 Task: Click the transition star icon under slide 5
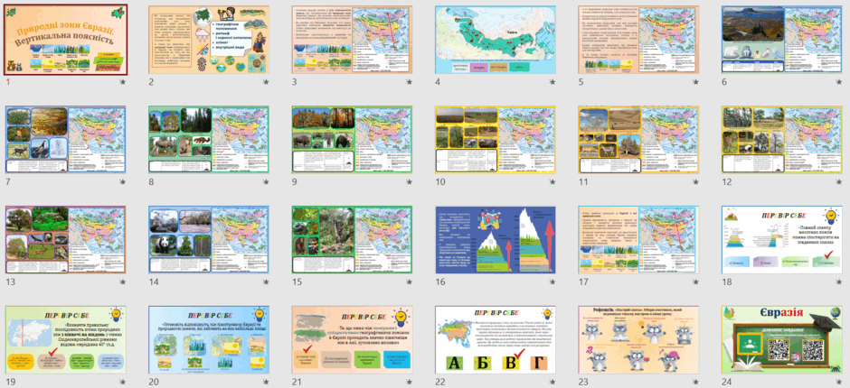pos(695,82)
